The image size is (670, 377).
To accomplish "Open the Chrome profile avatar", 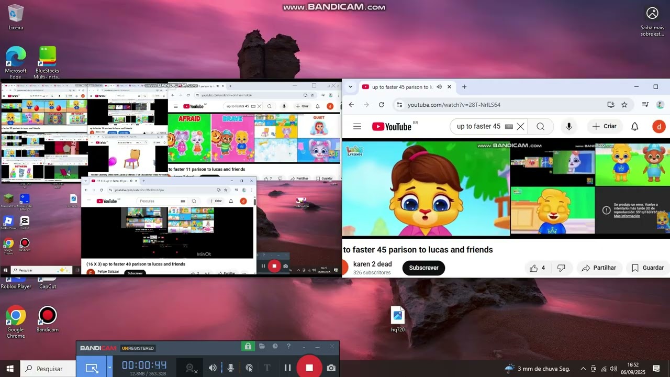I will pyautogui.click(x=660, y=105).
